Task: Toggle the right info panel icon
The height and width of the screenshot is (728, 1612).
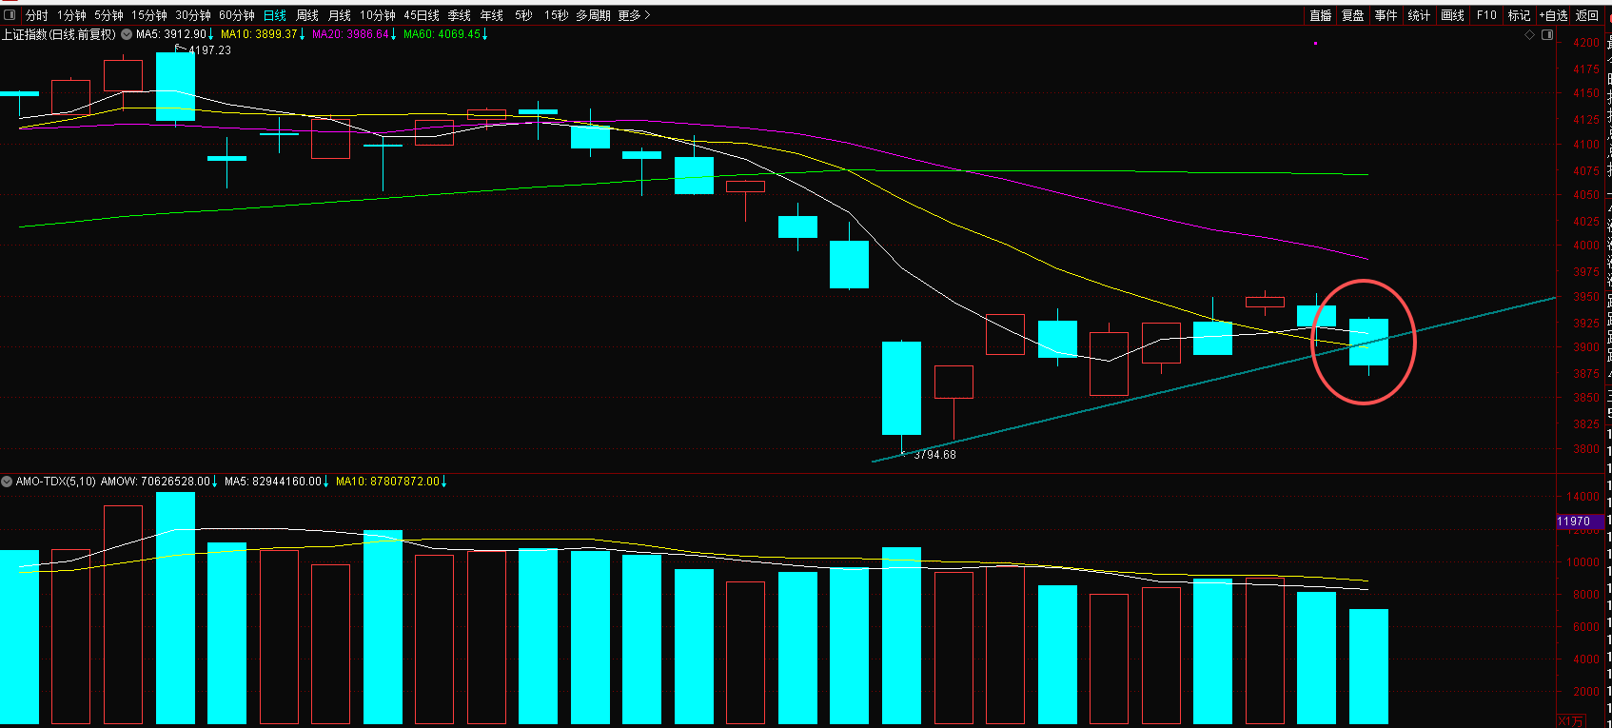Action: tap(1547, 35)
